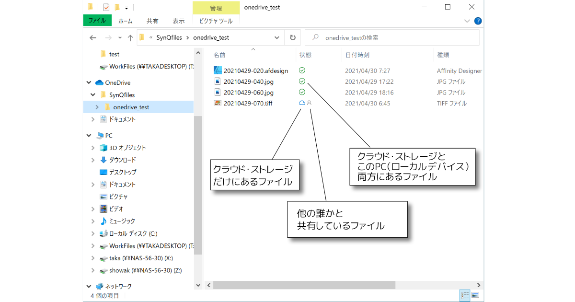This screenshot has width=575, height=302.
Task: Switch to large icons view in status bar
Action: pos(475,295)
